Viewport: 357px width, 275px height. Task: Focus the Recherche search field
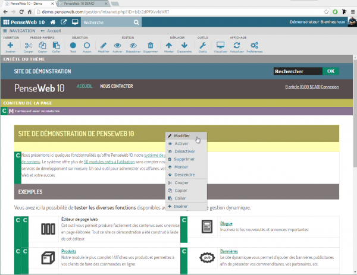point(107,22)
